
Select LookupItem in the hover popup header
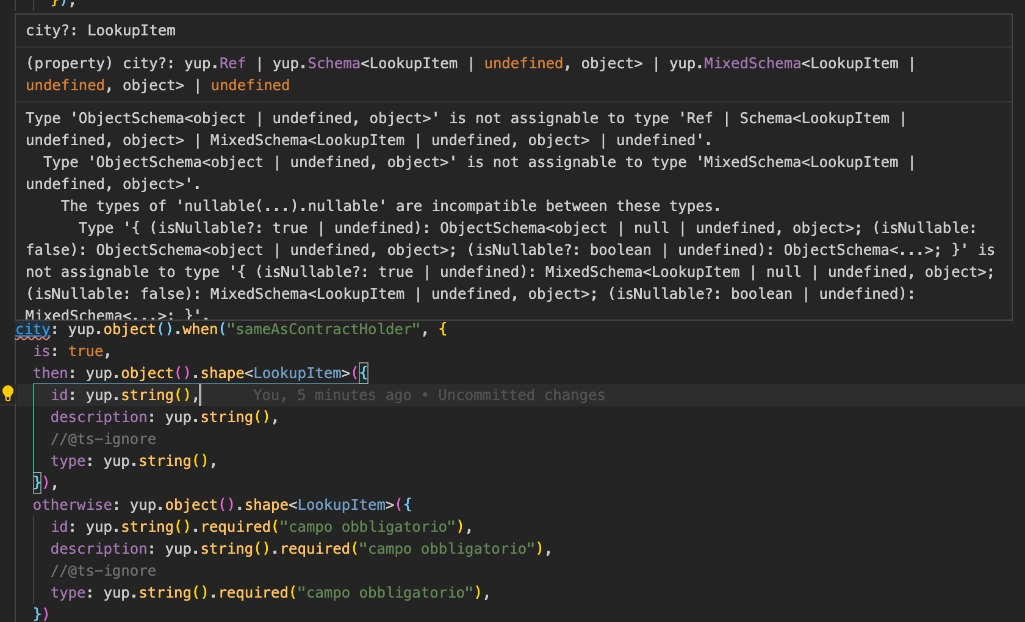pyautogui.click(x=131, y=30)
